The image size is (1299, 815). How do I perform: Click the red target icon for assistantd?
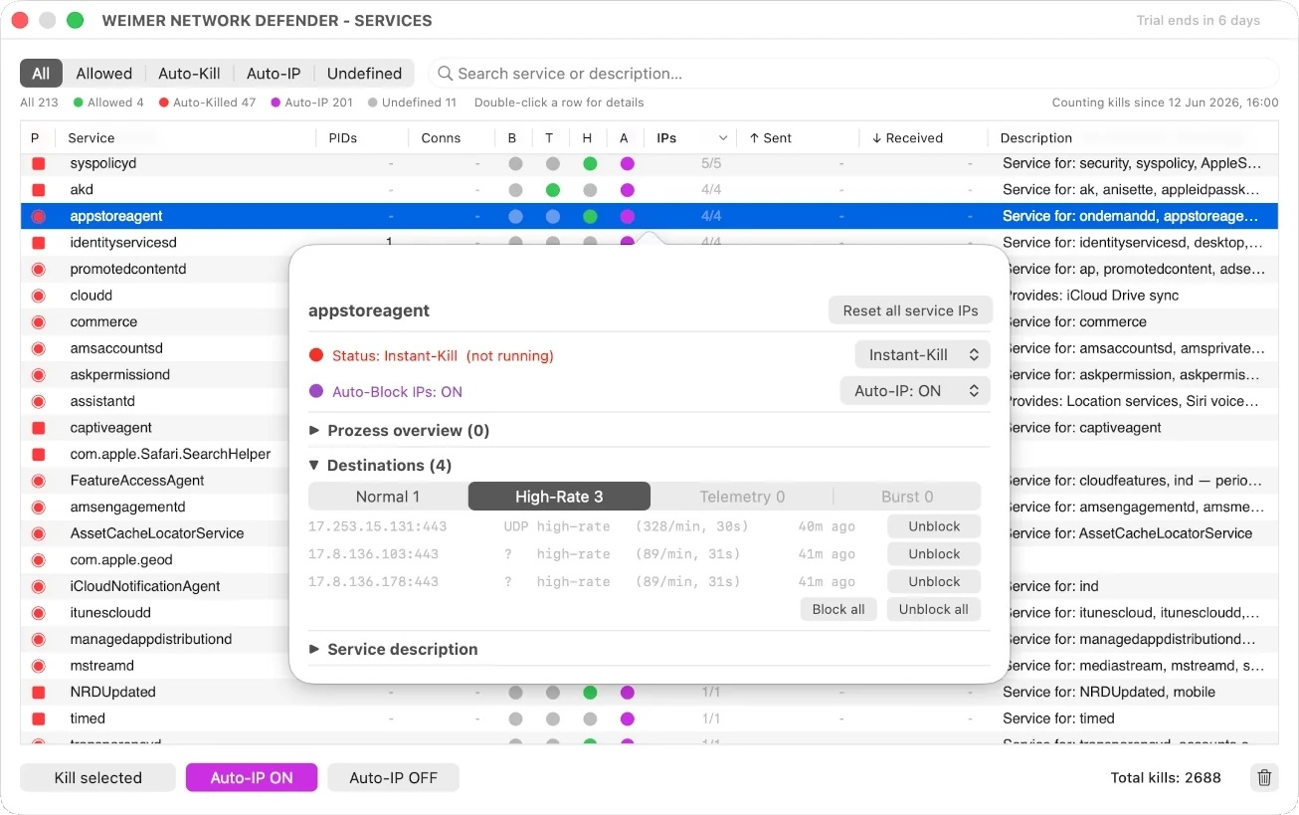pos(39,401)
